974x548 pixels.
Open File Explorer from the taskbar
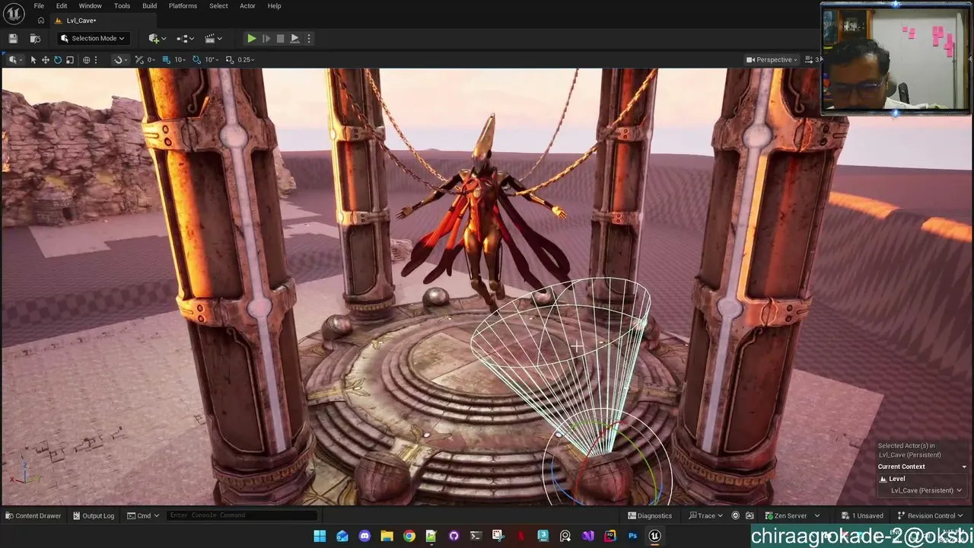387,536
